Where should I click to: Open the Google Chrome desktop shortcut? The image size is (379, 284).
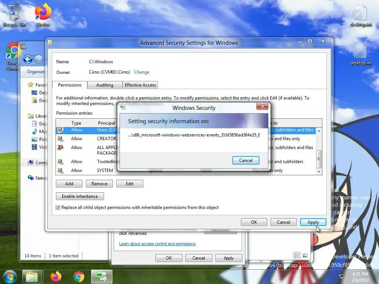click(x=12, y=56)
